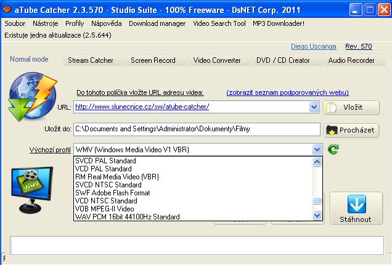Open the Profily menu
392x265 pixels.
coord(75,23)
